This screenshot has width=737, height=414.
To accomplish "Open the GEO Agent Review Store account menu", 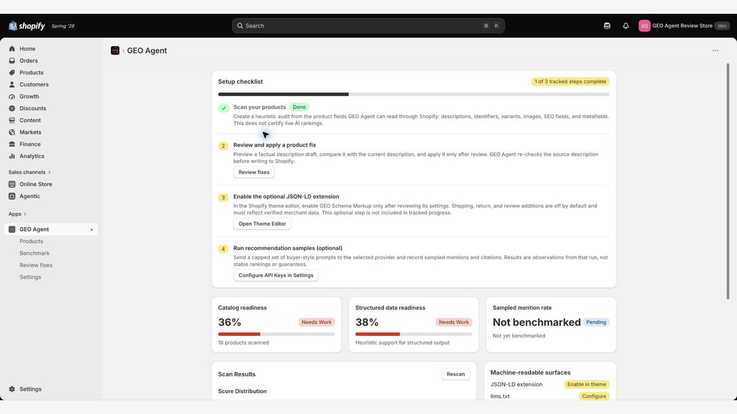I will pyautogui.click(x=684, y=26).
